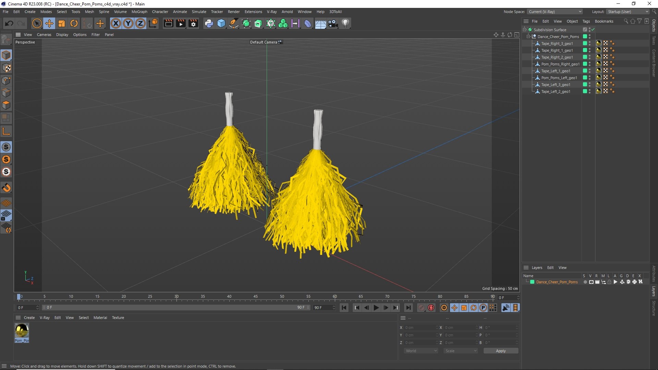Click the preview range bar 0 F to 90 F

176,308
